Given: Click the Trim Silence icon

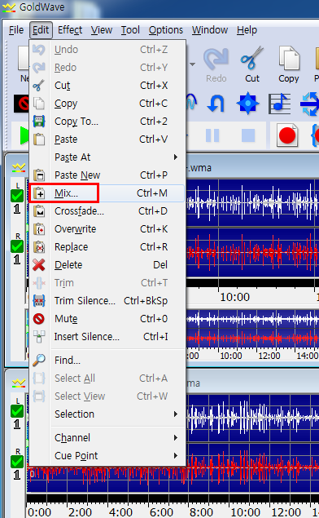Looking at the screenshot, I should [x=39, y=301].
